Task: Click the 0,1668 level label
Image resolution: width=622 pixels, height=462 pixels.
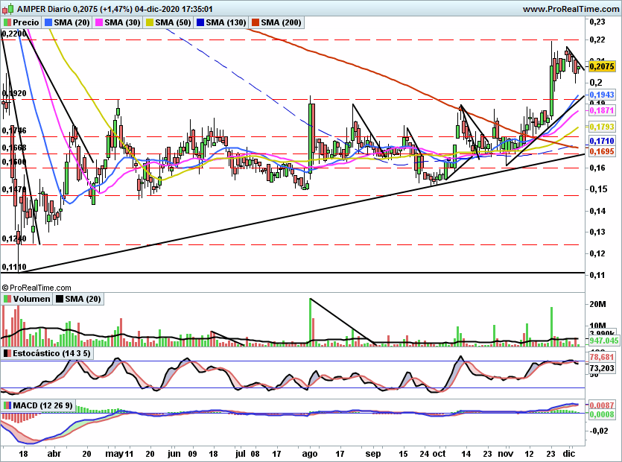Action: pos(14,148)
